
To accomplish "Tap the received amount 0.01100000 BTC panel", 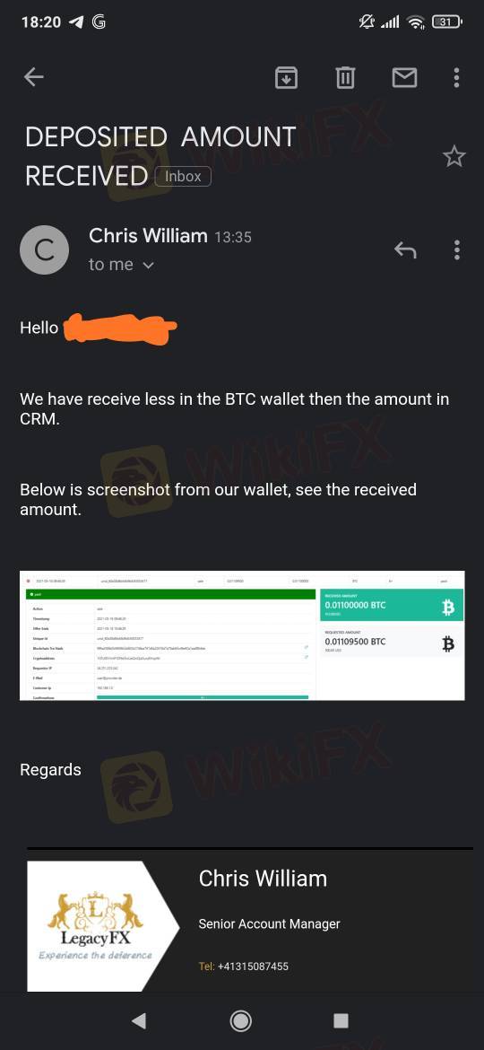I will [x=391, y=605].
